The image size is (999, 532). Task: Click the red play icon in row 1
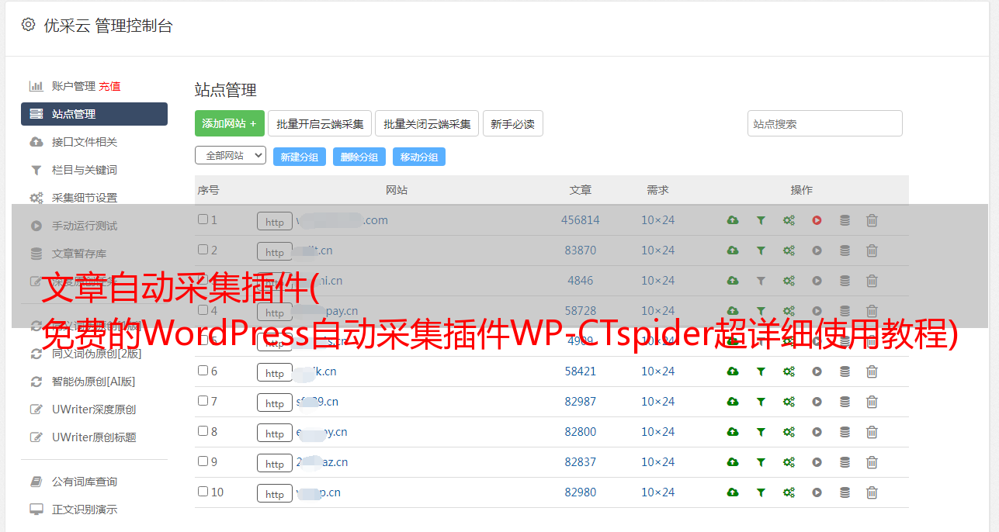coord(817,220)
